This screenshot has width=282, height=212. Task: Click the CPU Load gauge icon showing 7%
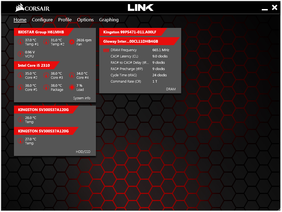click(x=72, y=88)
